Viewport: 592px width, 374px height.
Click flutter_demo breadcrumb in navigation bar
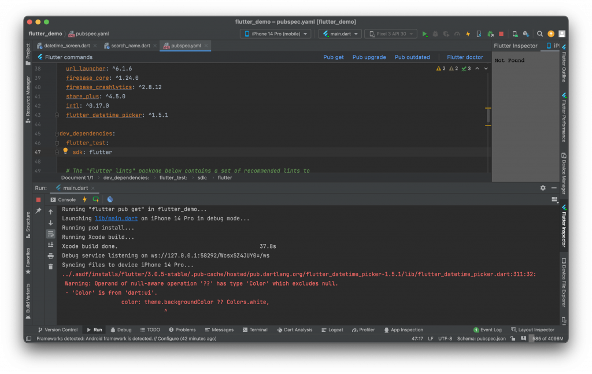point(45,34)
